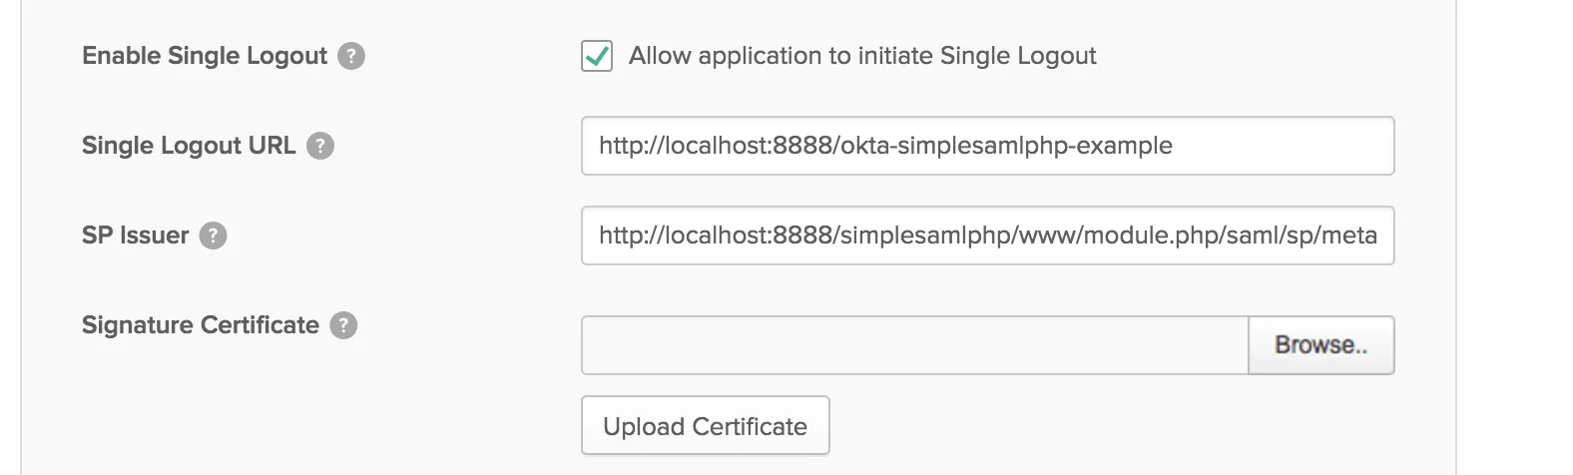Uncheck Allow application to initiate Single Logout

[597, 56]
